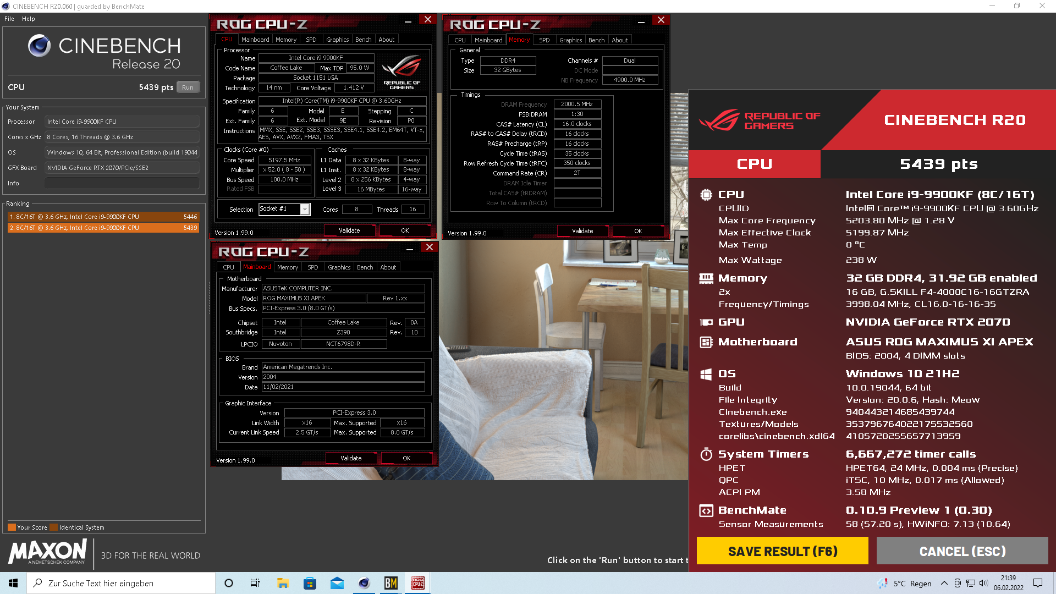The width and height of the screenshot is (1056, 594).
Task: Open About tab in the CPU-Z CPU window
Action: point(386,40)
